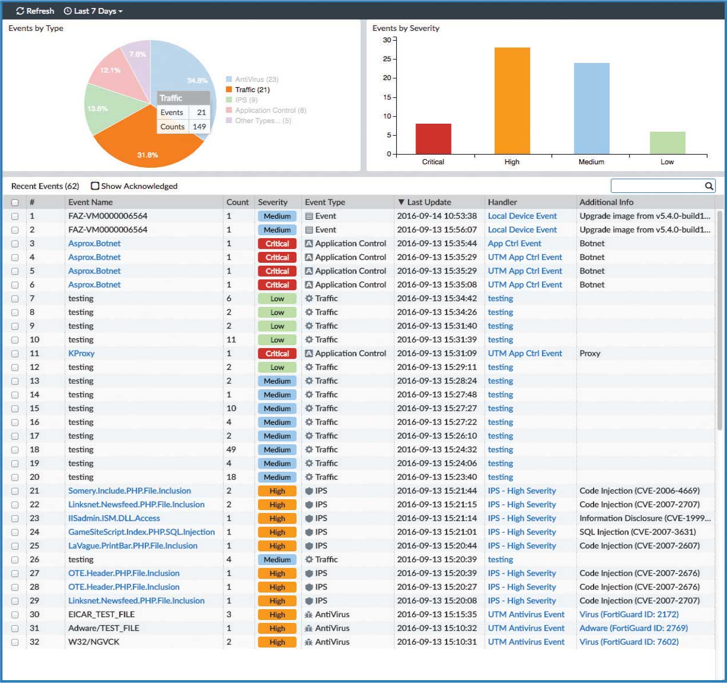This screenshot has height=683, width=727.
Task: Click the Traffic gear icon in row 7
Action: (309, 299)
